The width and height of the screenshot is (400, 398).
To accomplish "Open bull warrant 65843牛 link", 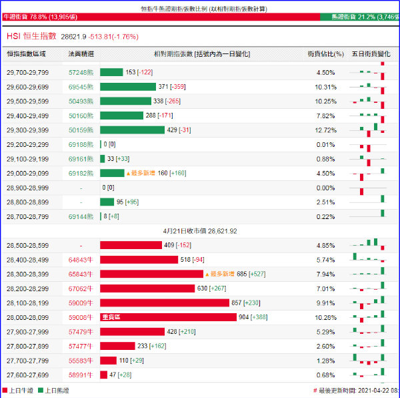I will coord(81,274).
